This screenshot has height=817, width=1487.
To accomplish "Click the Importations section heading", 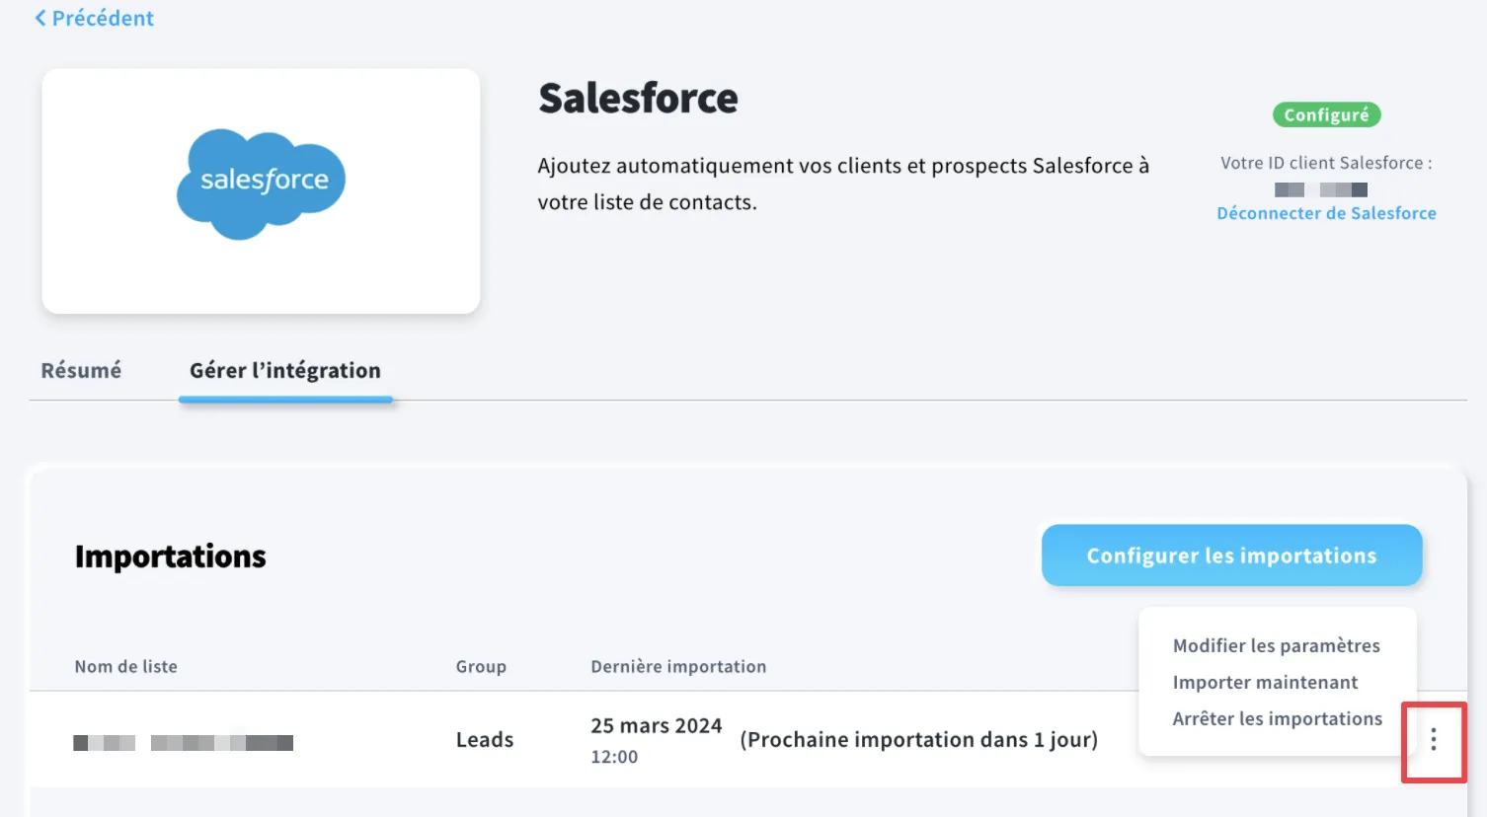I will [x=171, y=557].
